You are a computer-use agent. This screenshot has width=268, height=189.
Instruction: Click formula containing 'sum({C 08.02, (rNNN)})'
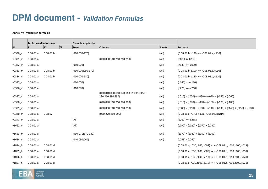pos(202,114)
